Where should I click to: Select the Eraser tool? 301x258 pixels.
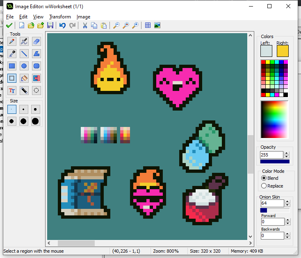[x=36, y=41]
